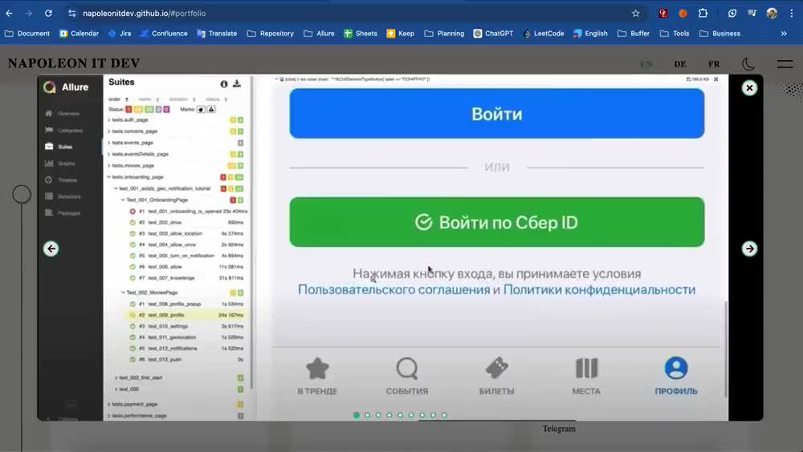803x452 pixels.
Task: Click the Suites info icon
Action: [224, 84]
